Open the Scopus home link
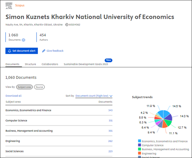The height and width of the screenshot is (158, 192). click(20, 5)
